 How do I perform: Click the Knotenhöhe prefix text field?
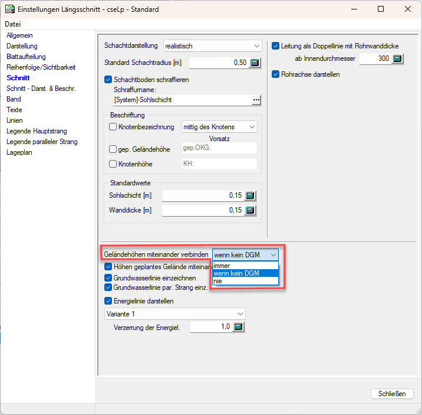point(219,165)
